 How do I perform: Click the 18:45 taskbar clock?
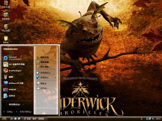[158, 119]
